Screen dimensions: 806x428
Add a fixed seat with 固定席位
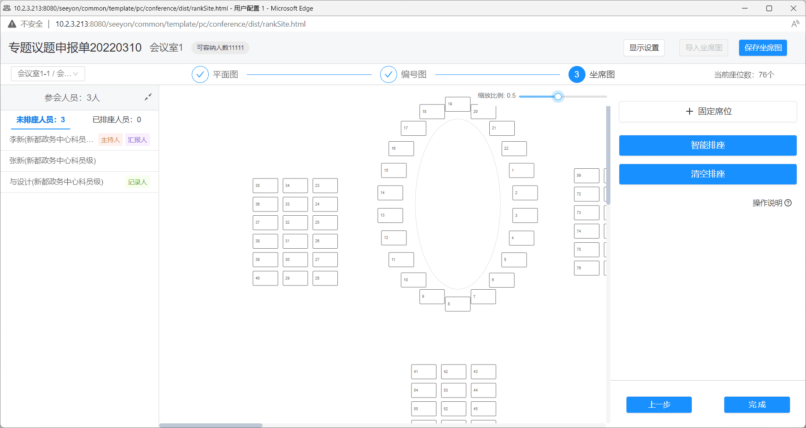click(x=708, y=111)
